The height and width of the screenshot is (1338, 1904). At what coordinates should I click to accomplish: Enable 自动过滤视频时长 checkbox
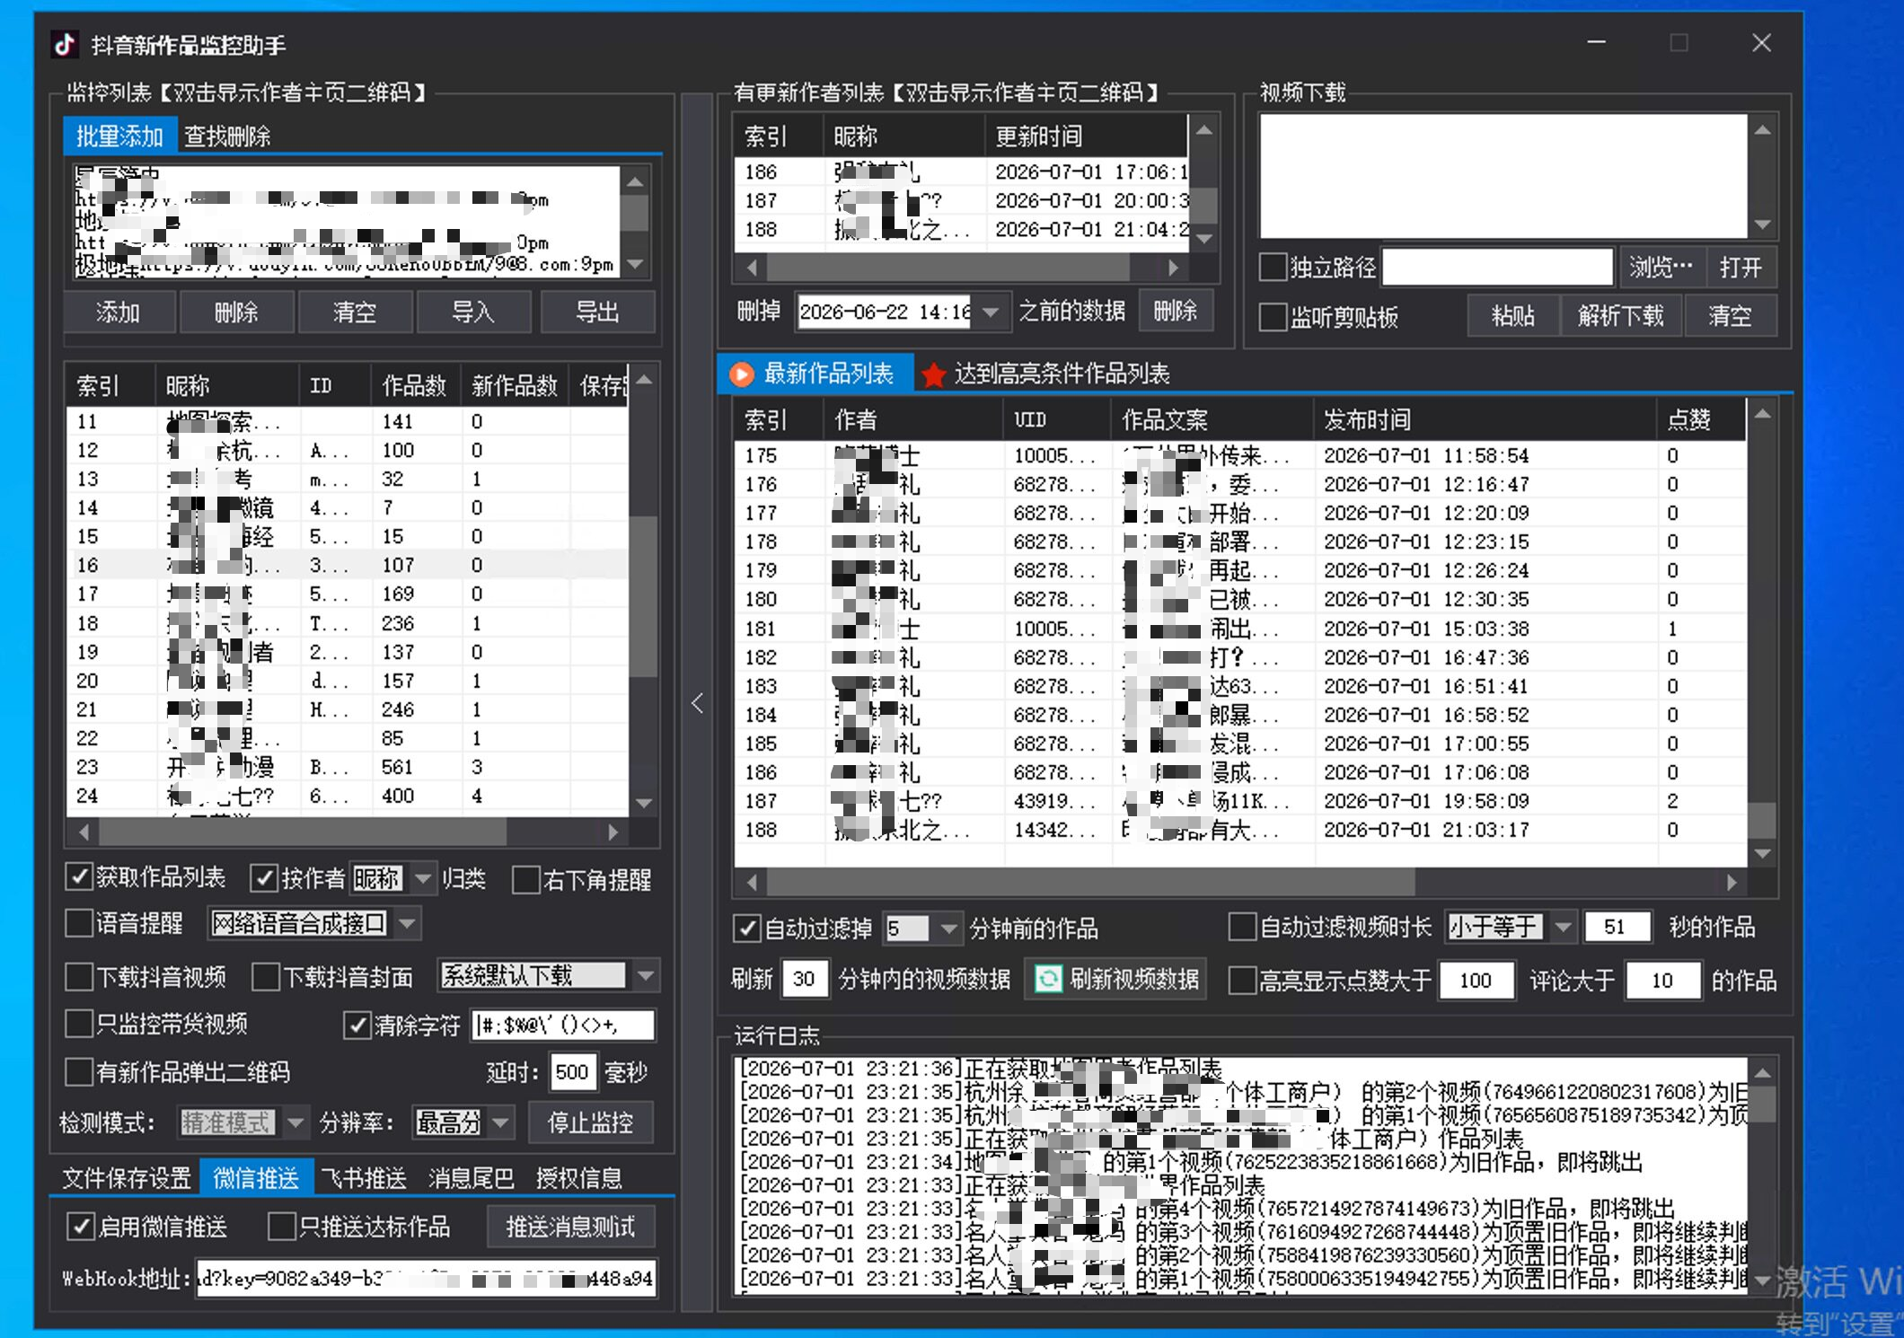pos(1242,927)
